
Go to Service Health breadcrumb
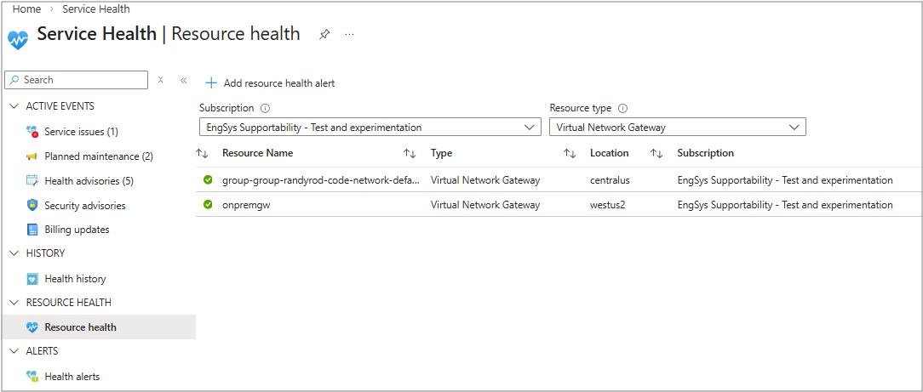pyautogui.click(x=96, y=9)
